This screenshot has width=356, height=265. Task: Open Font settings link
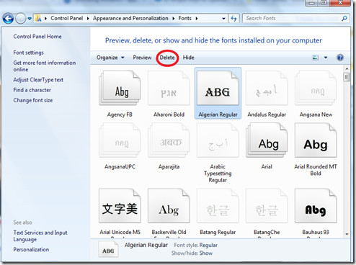28,53
